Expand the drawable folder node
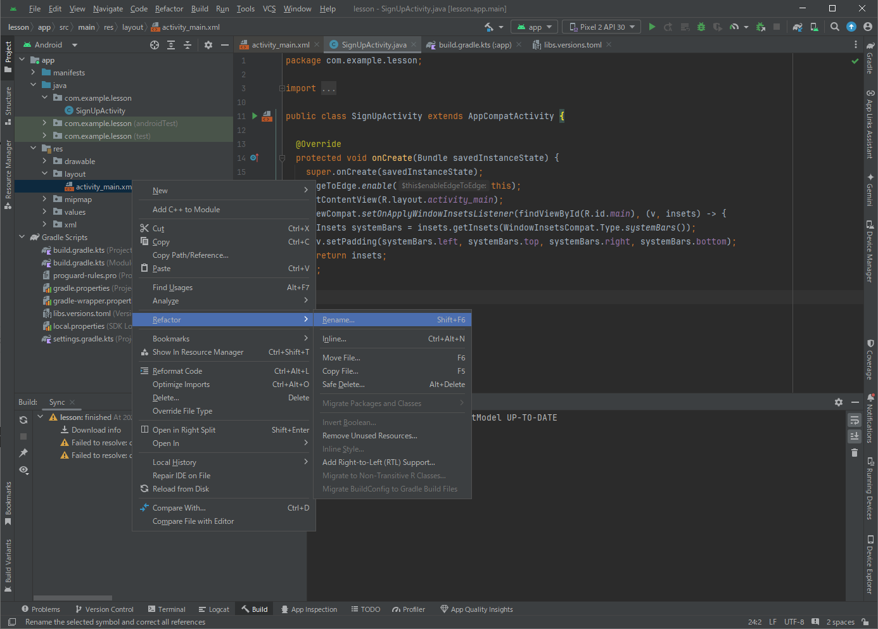878x629 pixels. (45, 161)
